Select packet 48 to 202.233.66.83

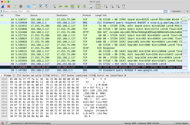(91, 64)
